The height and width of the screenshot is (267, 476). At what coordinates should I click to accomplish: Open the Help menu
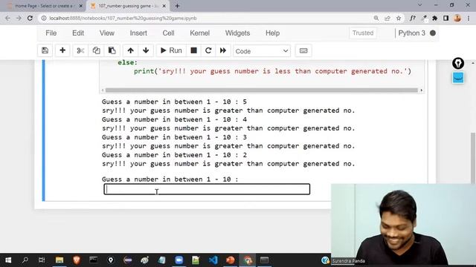[x=273, y=33]
